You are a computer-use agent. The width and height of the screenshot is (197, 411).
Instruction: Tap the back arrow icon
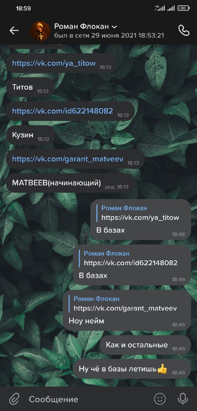(x=14, y=31)
